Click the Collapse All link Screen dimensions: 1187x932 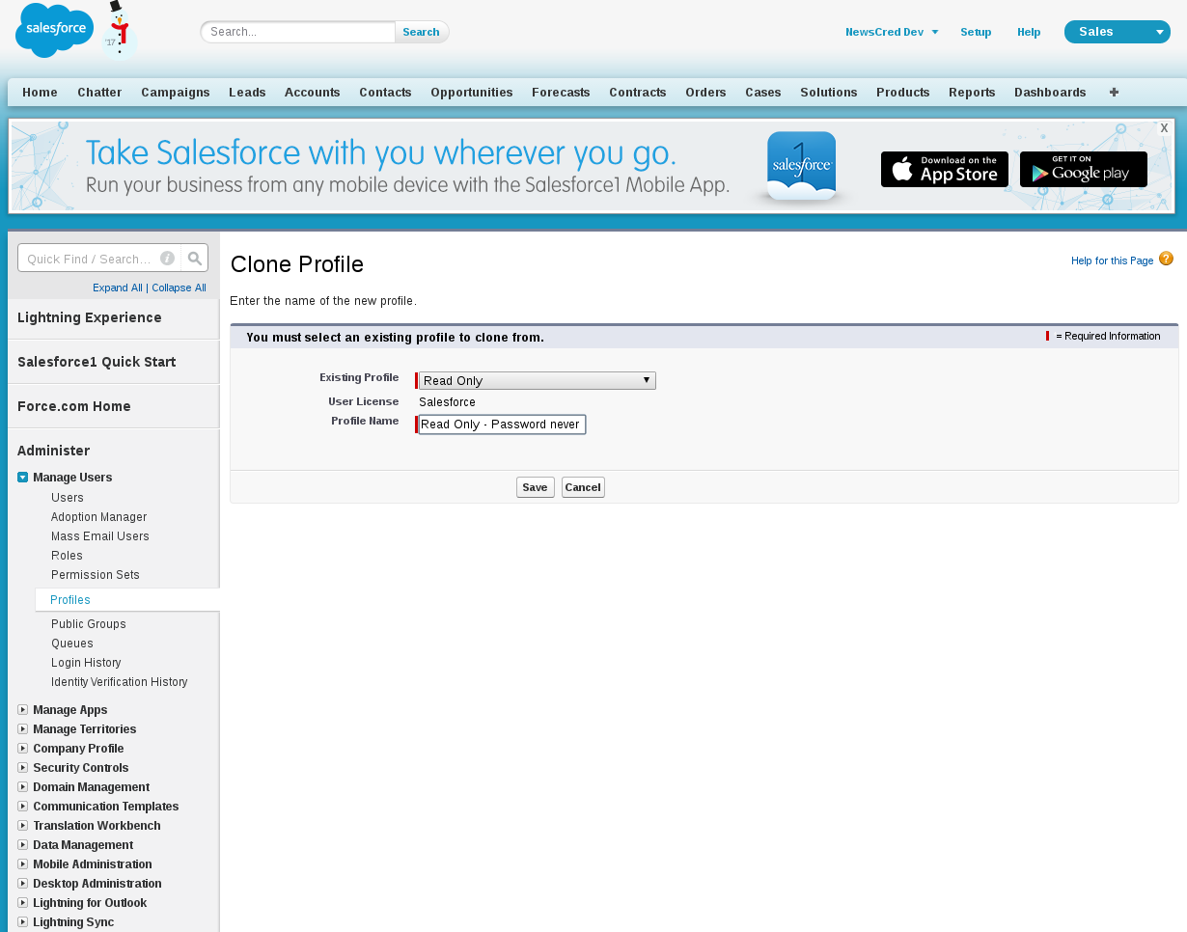coord(179,288)
